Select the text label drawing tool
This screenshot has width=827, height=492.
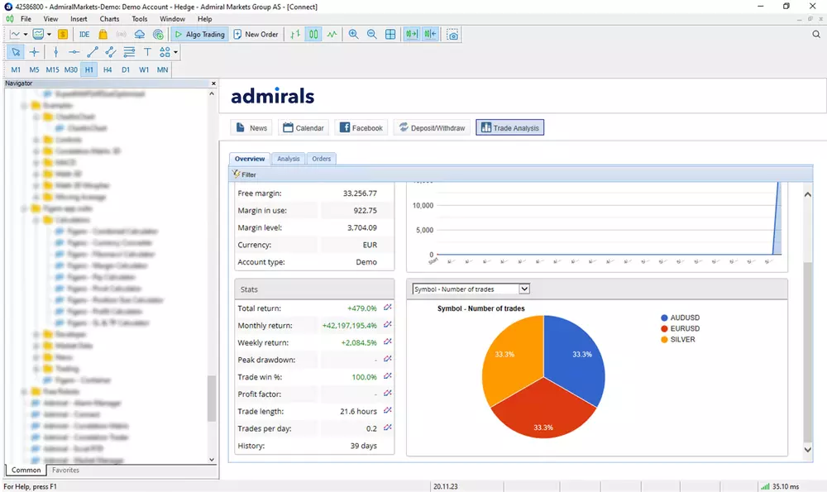tap(147, 52)
